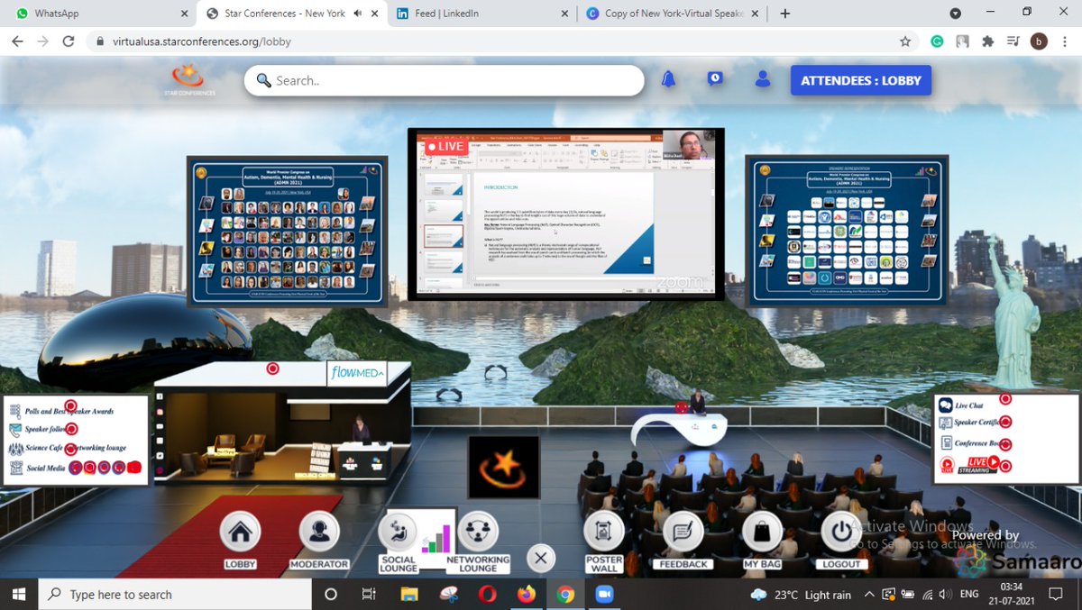Focus the Search field
This screenshot has height=610, width=1082.
(x=445, y=80)
